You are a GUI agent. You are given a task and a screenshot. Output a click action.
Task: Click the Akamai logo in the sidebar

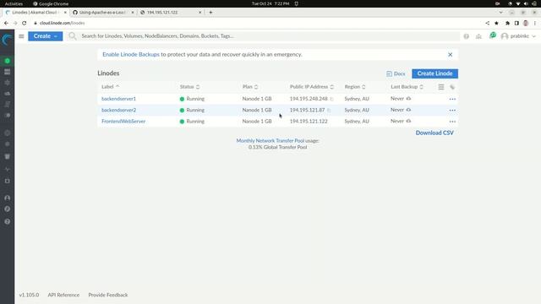(x=7, y=40)
